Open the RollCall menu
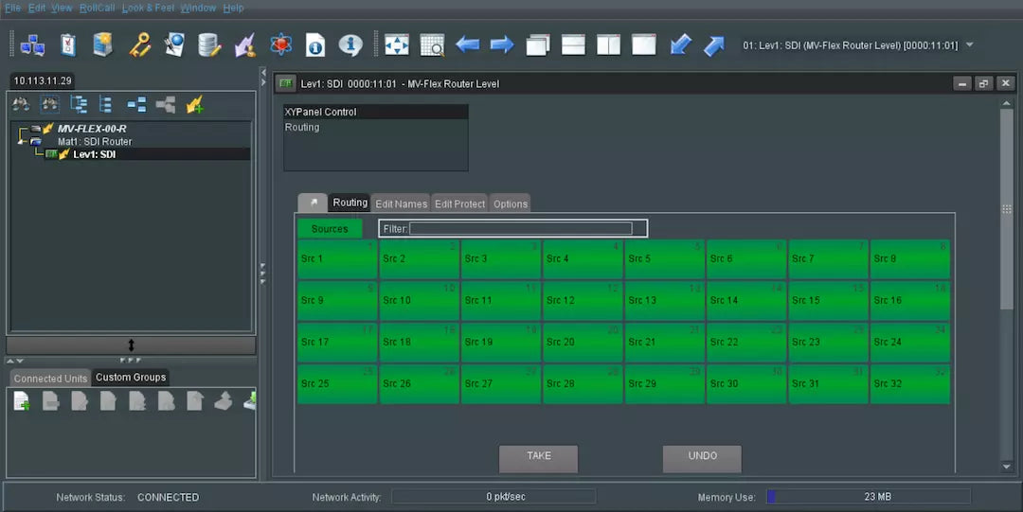The width and height of the screenshot is (1023, 512). coord(98,8)
